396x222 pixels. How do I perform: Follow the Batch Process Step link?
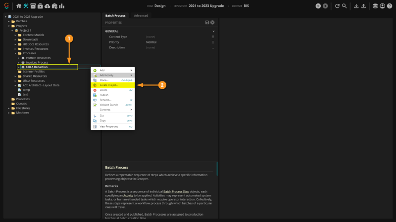[x=176, y=191]
